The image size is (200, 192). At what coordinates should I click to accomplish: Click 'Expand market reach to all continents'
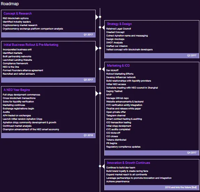(127, 175)
